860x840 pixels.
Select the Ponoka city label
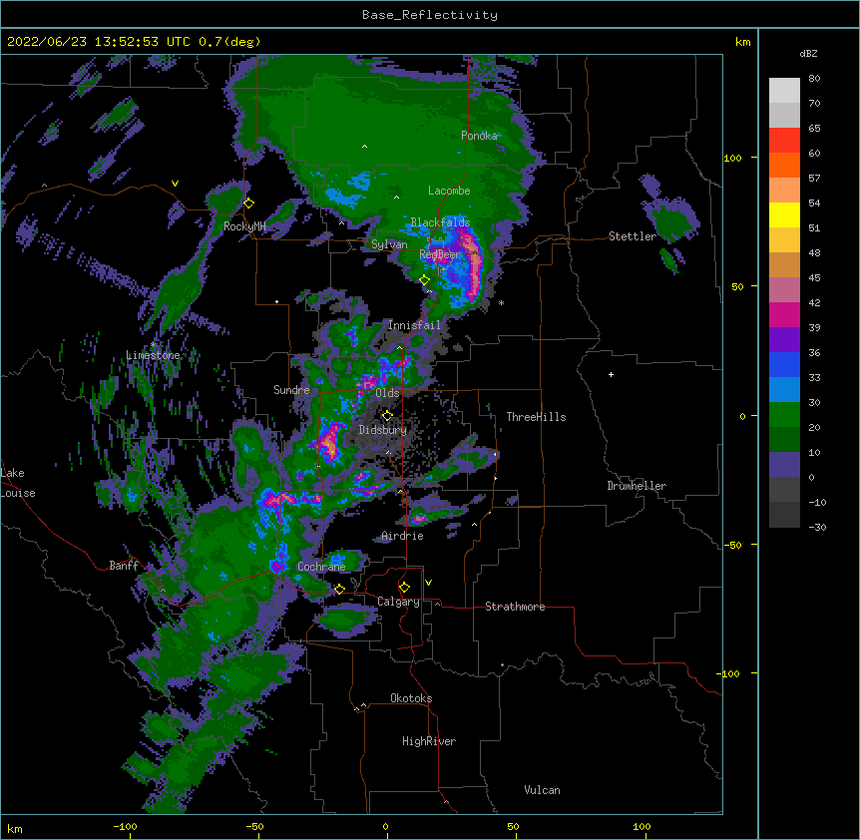[479, 136]
